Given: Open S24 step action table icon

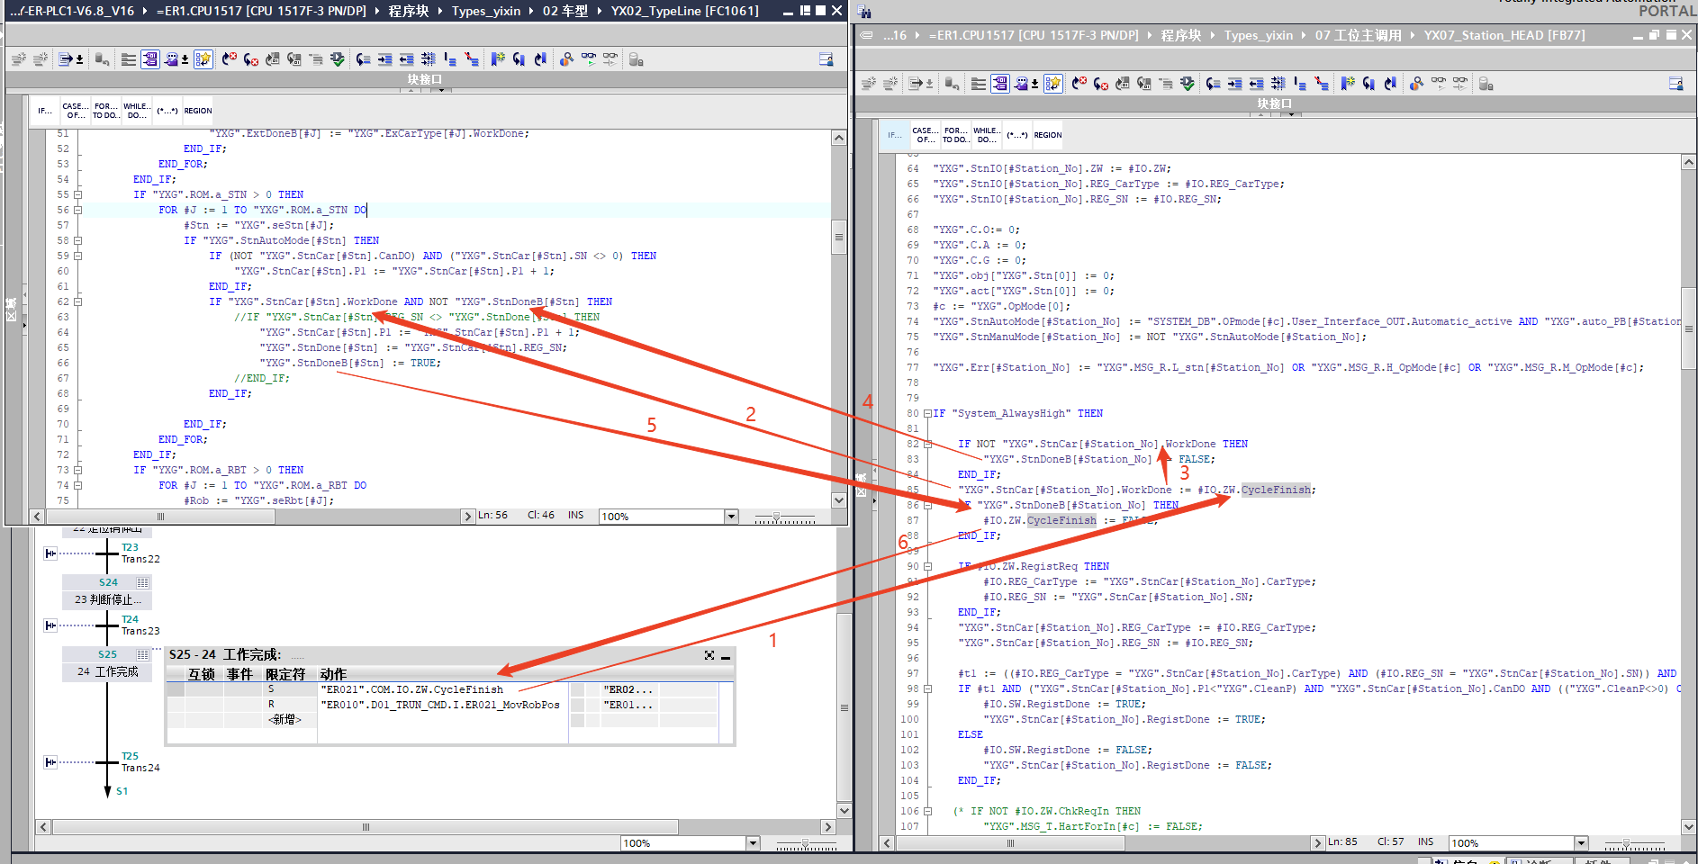Looking at the screenshot, I should tap(142, 582).
